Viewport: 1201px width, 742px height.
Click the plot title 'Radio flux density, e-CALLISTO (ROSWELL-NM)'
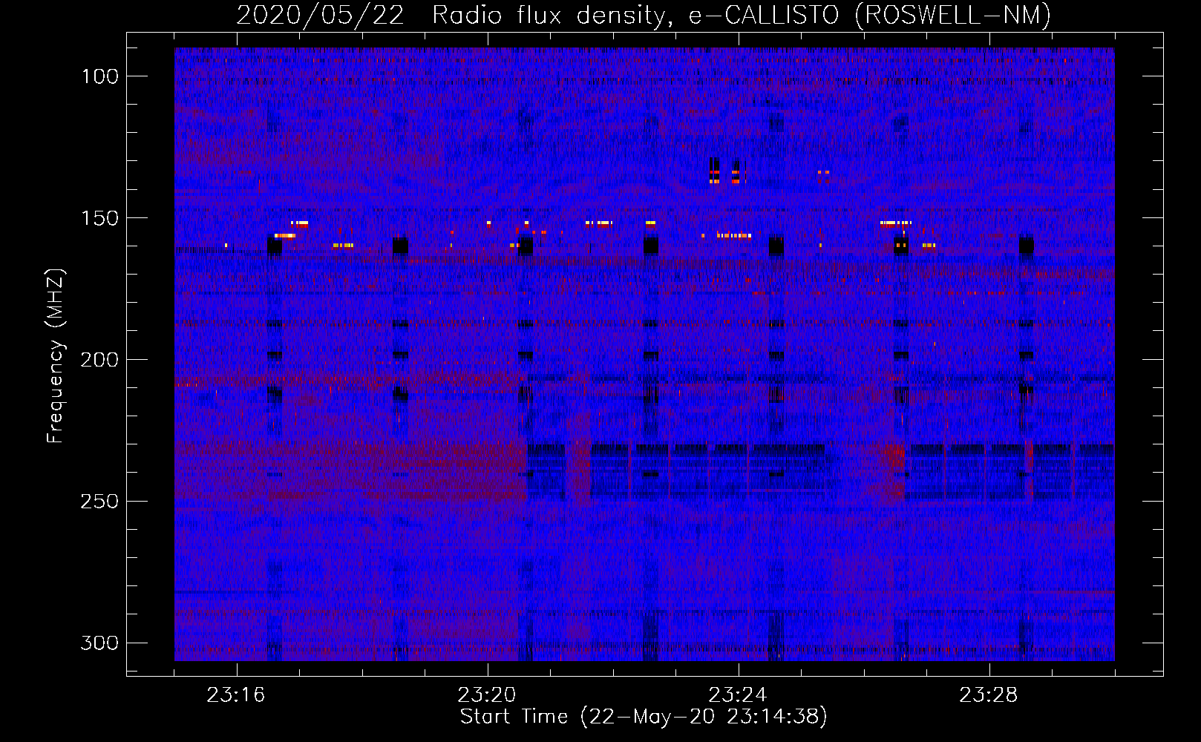pos(742,15)
